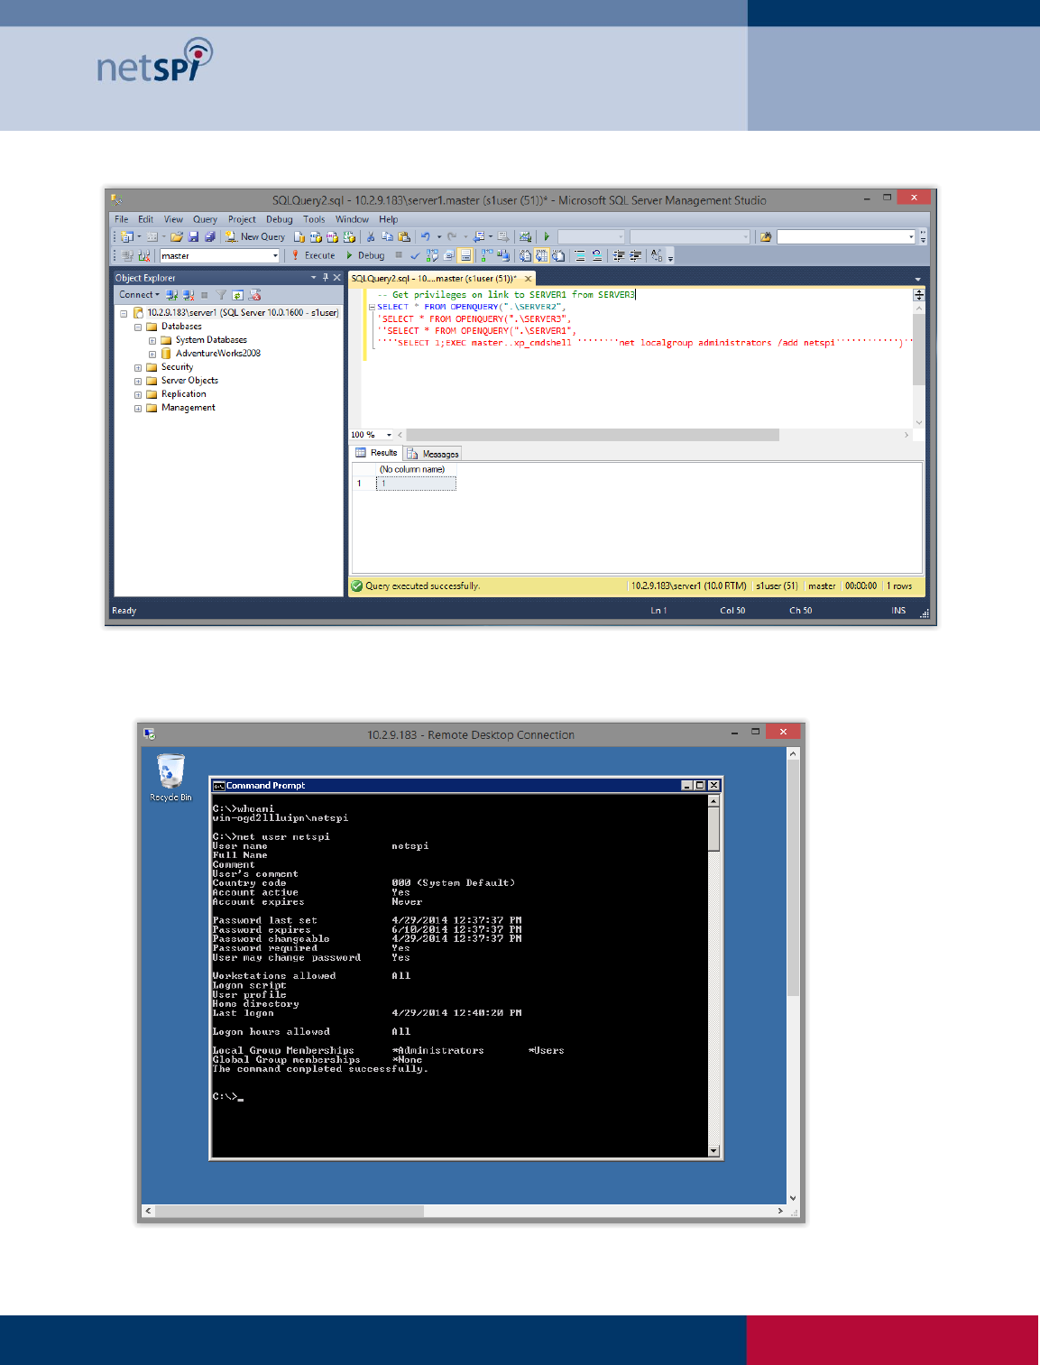Click the find search input in main toolbar
Image resolution: width=1040 pixels, height=1365 pixels.
point(846,237)
